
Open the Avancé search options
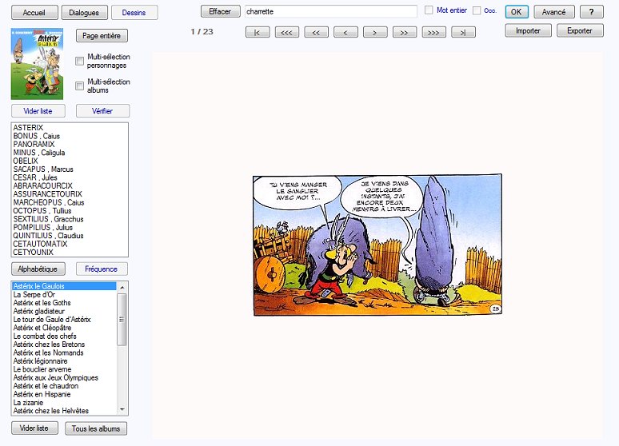[x=553, y=12]
